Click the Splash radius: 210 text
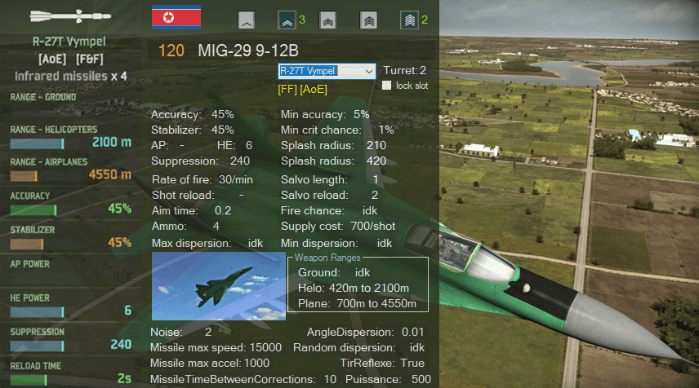699x388 pixels. pyautogui.click(x=333, y=145)
